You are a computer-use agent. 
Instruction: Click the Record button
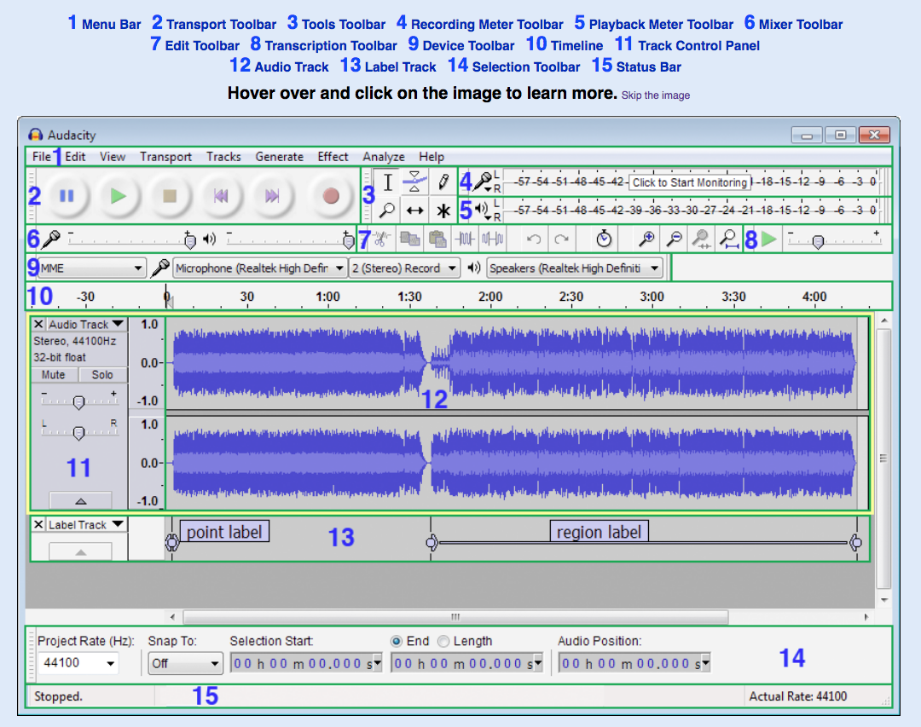pyautogui.click(x=331, y=196)
